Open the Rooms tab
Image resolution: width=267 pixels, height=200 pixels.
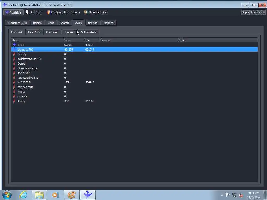tap(37, 23)
